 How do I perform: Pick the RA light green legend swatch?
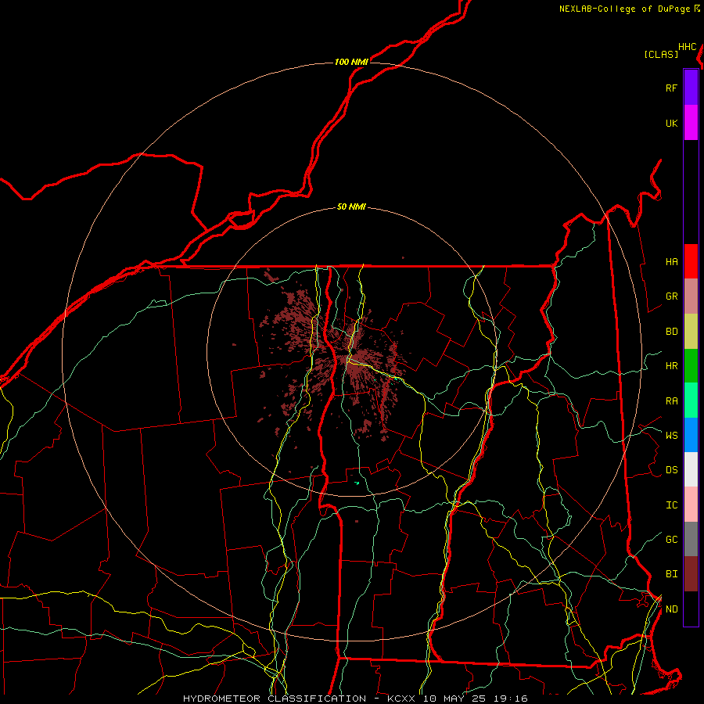pos(691,400)
